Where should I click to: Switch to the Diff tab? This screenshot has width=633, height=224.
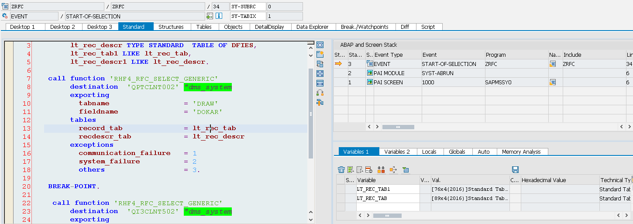tap(405, 27)
